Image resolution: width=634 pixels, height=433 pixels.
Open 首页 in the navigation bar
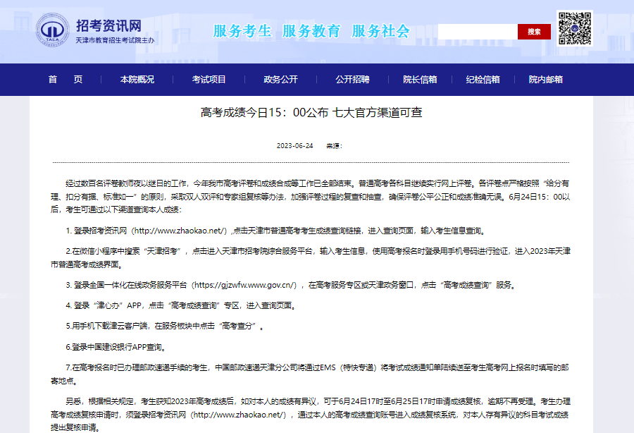pos(66,79)
